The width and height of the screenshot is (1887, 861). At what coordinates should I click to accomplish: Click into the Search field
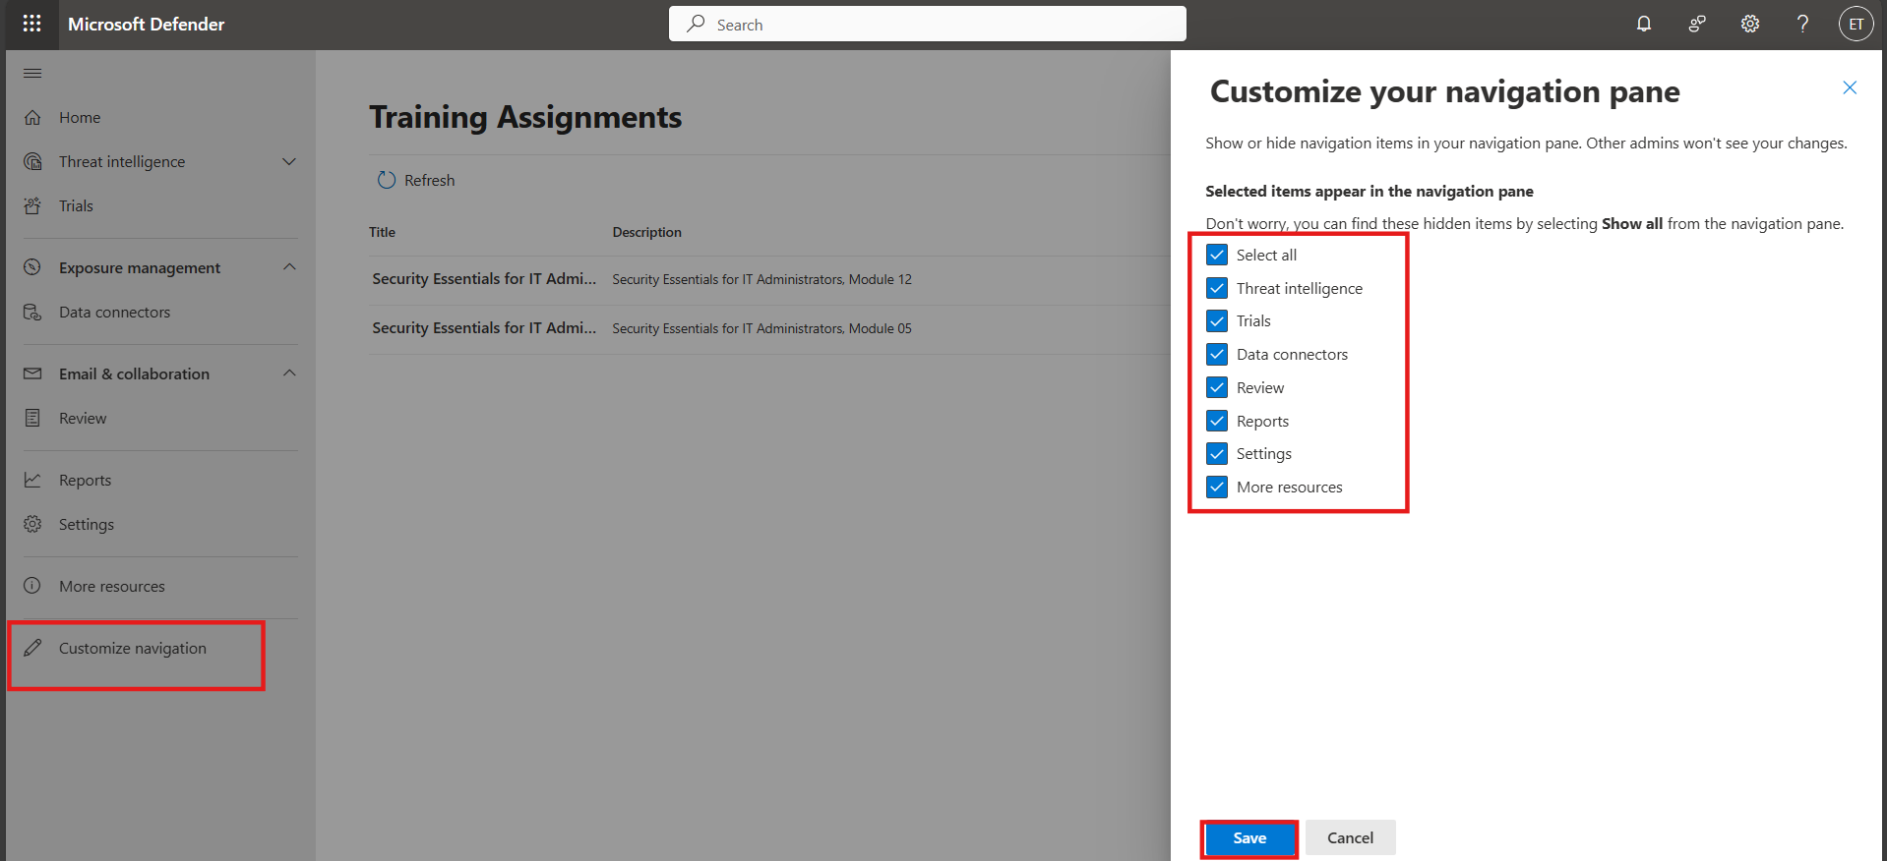pyautogui.click(x=928, y=24)
